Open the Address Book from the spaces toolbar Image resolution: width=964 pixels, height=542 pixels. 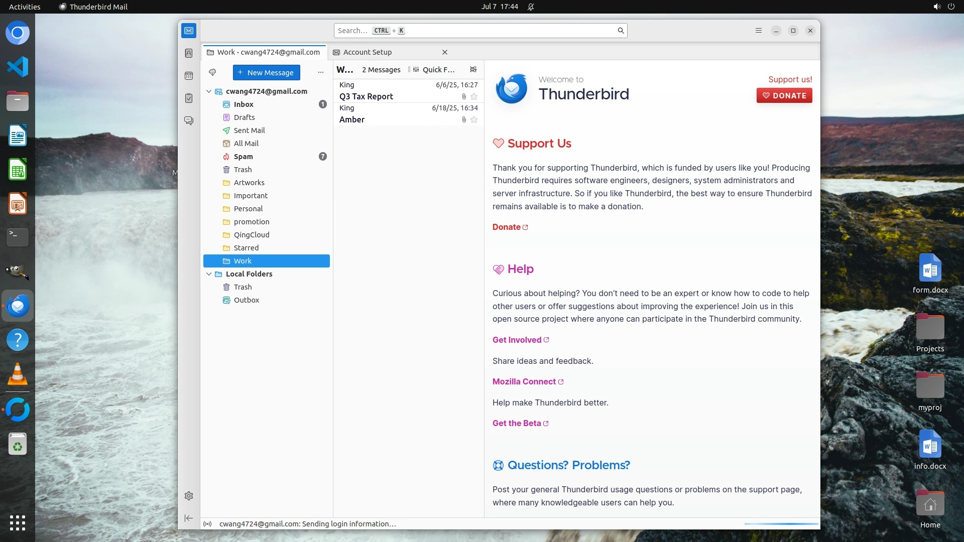coord(189,53)
